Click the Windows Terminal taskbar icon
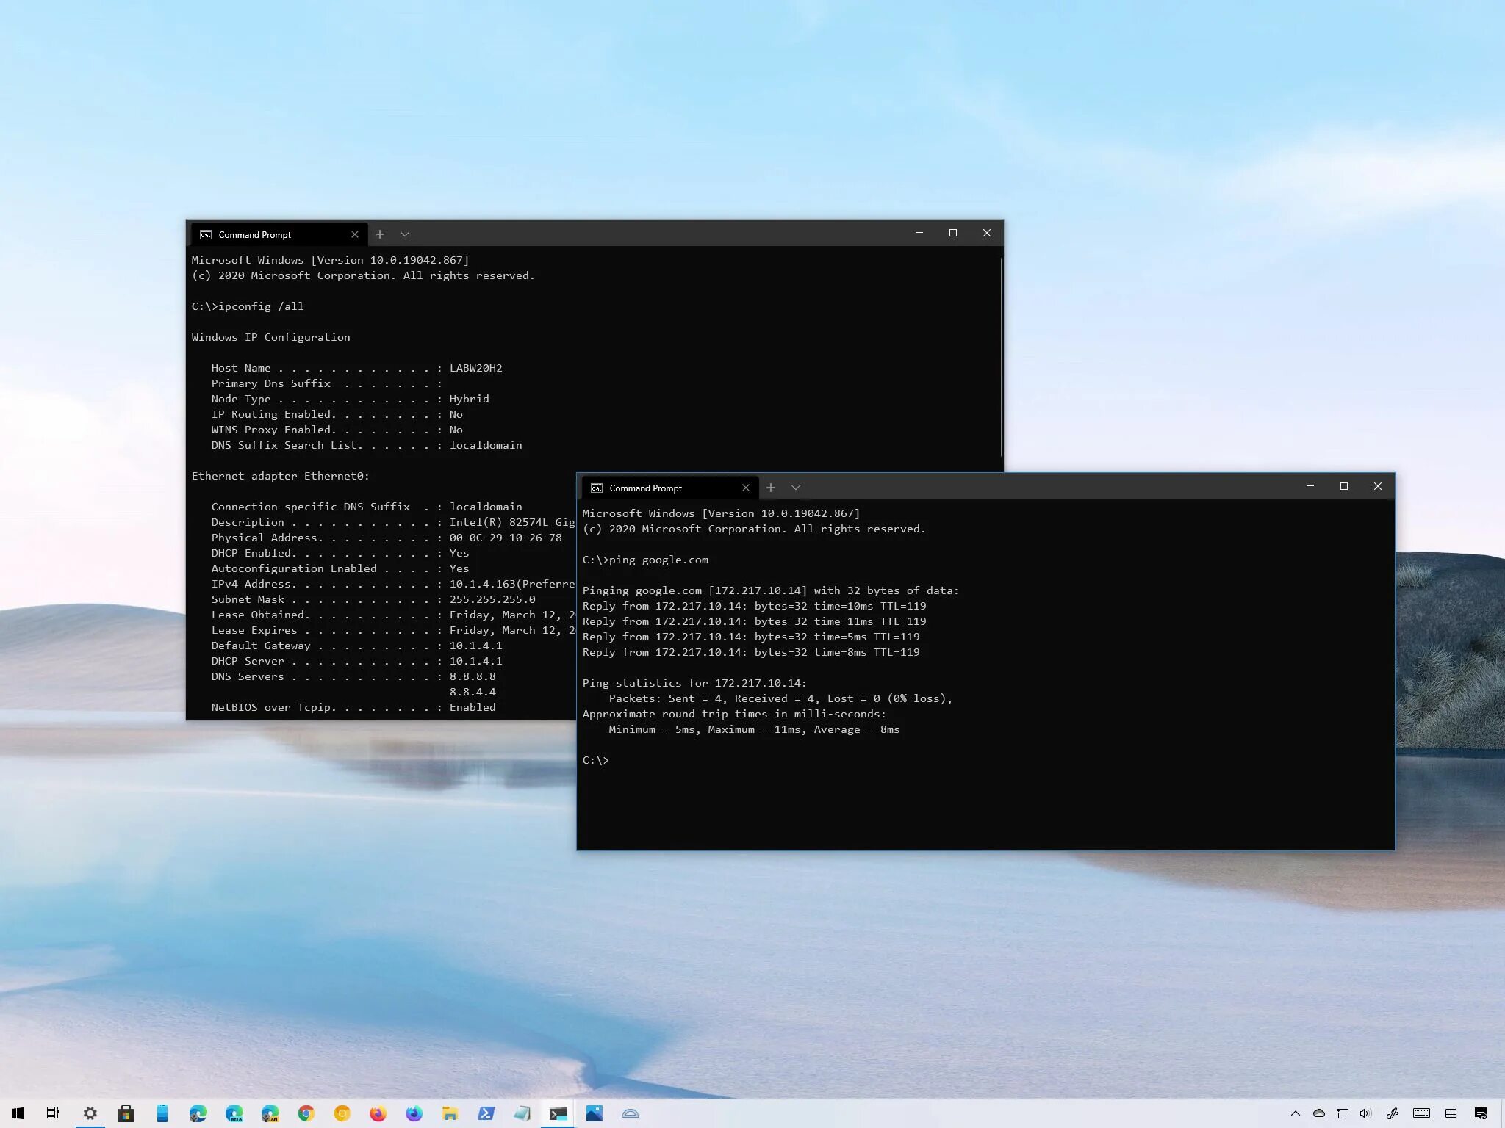Image resolution: width=1505 pixels, height=1128 pixels. click(x=558, y=1113)
